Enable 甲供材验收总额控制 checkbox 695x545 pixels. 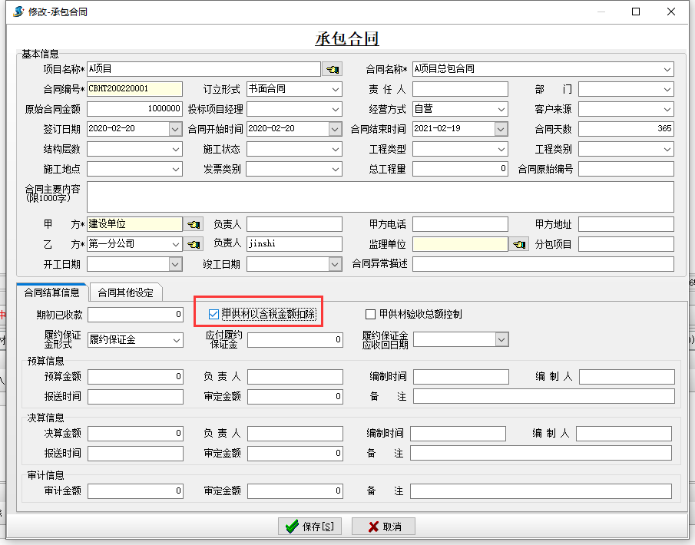[x=371, y=314]
